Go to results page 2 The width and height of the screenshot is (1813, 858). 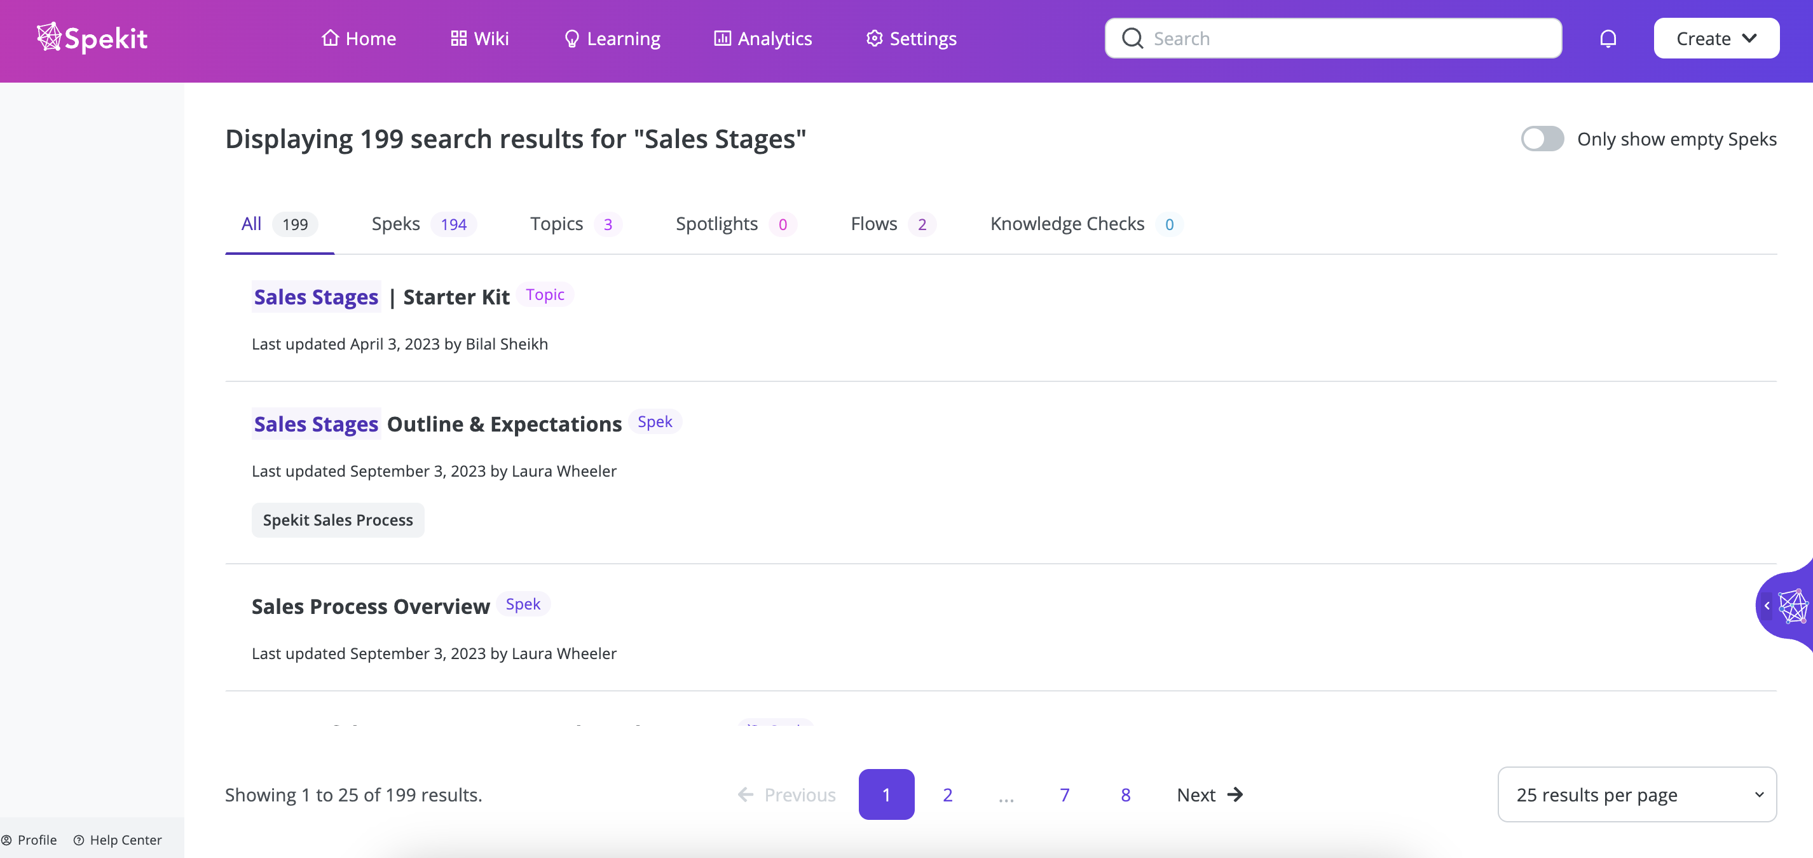947,794
